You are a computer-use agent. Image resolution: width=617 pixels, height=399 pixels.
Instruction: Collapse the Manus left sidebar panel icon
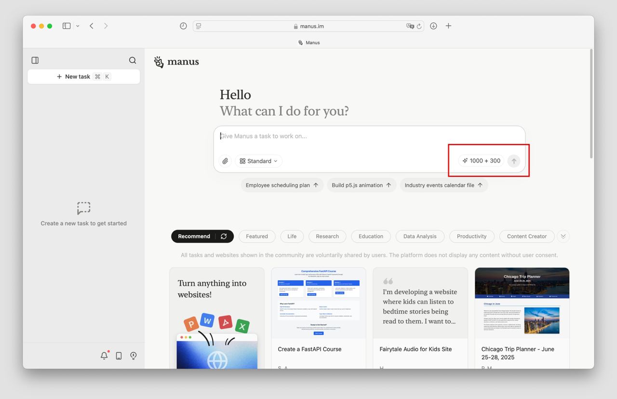(35, 60)
